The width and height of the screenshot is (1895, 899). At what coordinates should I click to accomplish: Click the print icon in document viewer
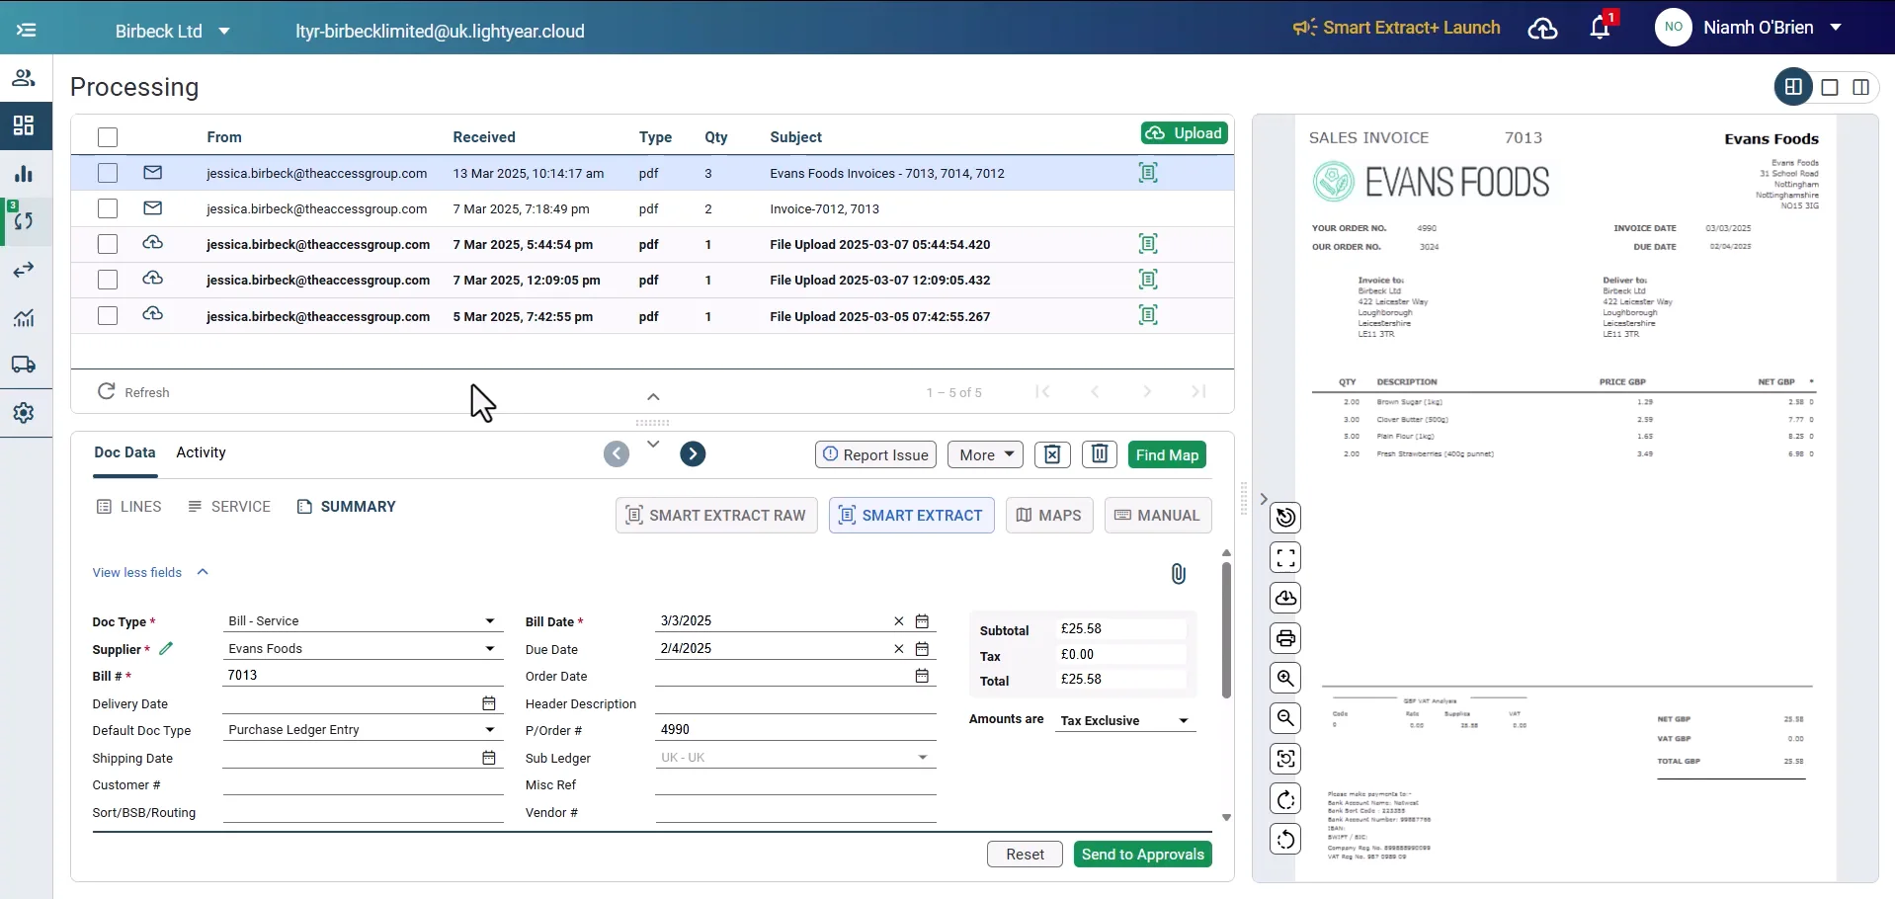click(x=1285, y=638)
